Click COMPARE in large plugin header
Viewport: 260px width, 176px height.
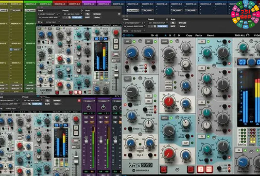[x=162, y=26]
